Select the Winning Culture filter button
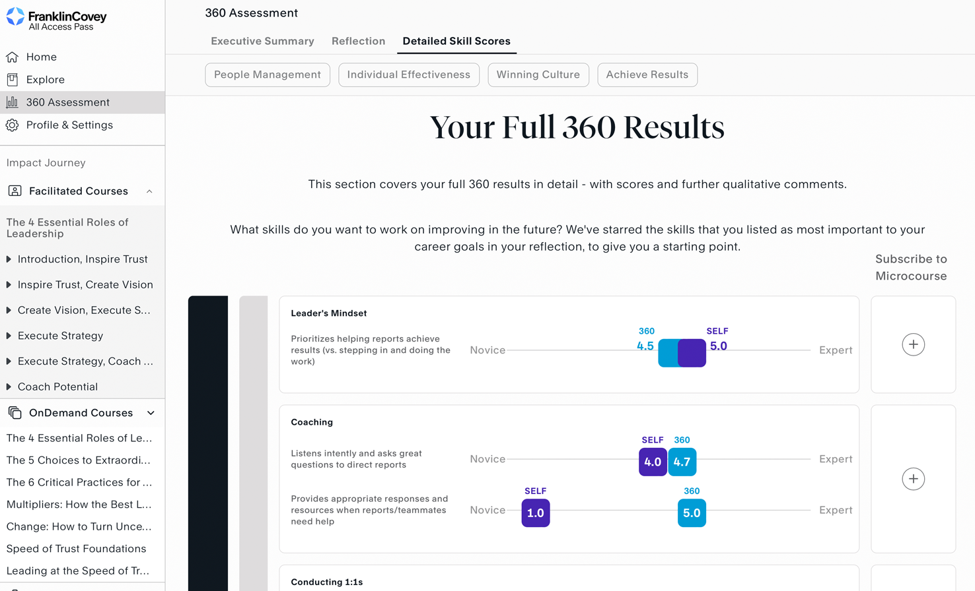The image size is (975, 591). click(x=538, y=75)
